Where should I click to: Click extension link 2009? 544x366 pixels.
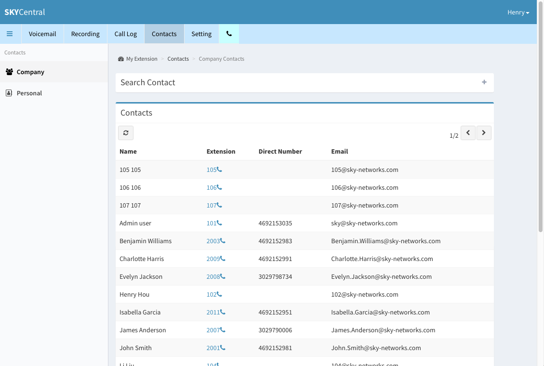[x=213, y=259]
